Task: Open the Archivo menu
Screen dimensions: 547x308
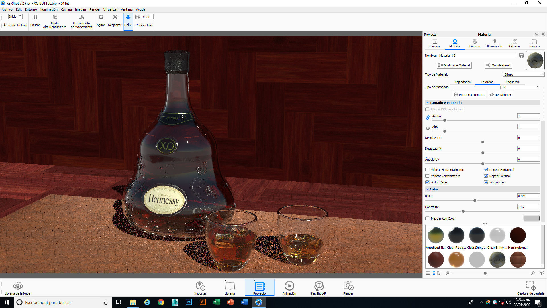Action: (x=7, y=9)
